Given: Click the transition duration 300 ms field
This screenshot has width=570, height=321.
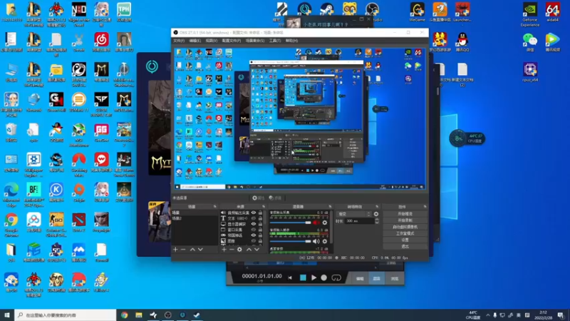Looking at the screenshot, I should tap(359, 221).
